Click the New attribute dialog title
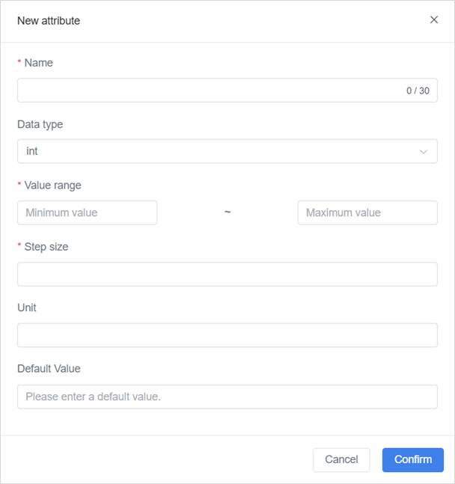This screenshot has height=484, width=455. point(49,21)
